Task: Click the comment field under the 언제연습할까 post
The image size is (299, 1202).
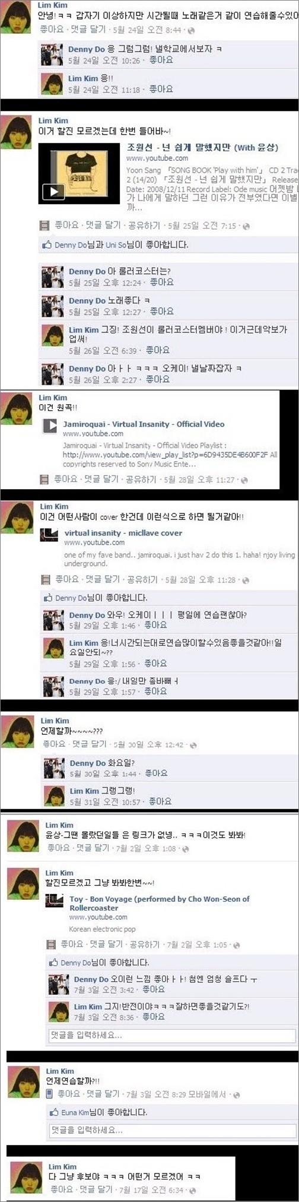Action: coord(172,1130)
